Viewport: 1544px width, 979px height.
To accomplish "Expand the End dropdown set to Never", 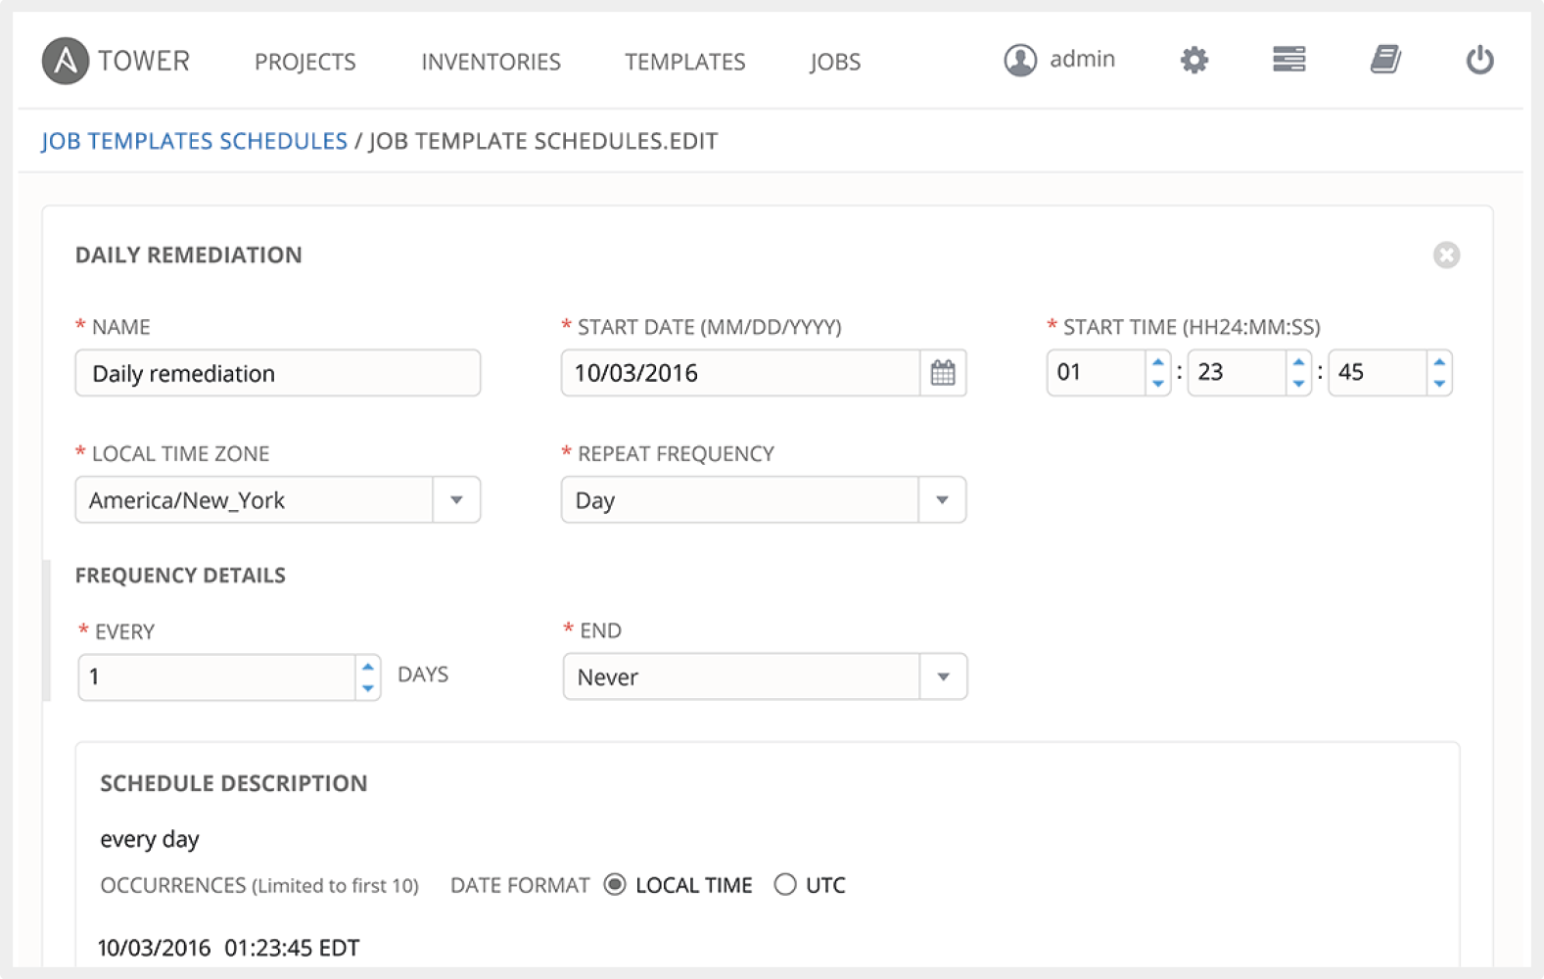I will point(943,677).
